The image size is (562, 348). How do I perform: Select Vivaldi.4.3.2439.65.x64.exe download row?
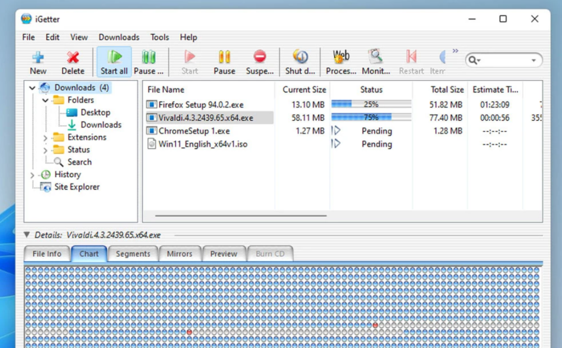[x=210, y=117]
